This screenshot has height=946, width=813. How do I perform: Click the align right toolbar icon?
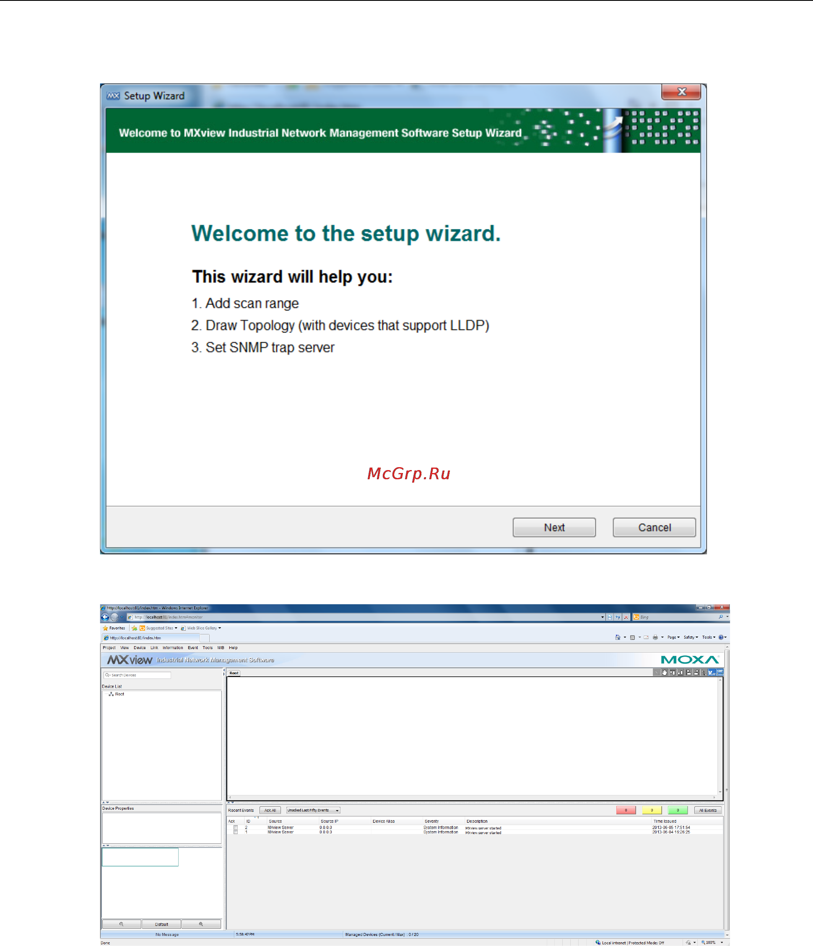point(696,673)
